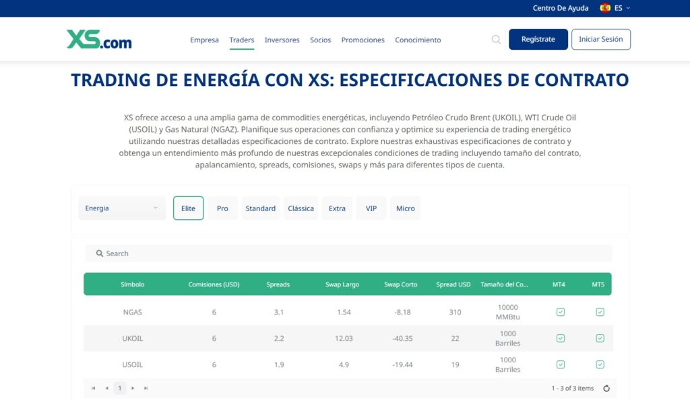Viewport: 690px width, 400px height.
Task: Click the XS.com logo
Action: pos(99,40)
